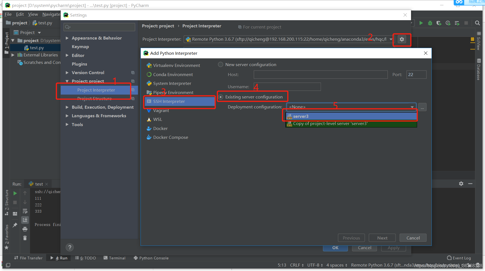485x271 pixels.
Task: Click the green Run icon in main toolbar
Action: 421,23
